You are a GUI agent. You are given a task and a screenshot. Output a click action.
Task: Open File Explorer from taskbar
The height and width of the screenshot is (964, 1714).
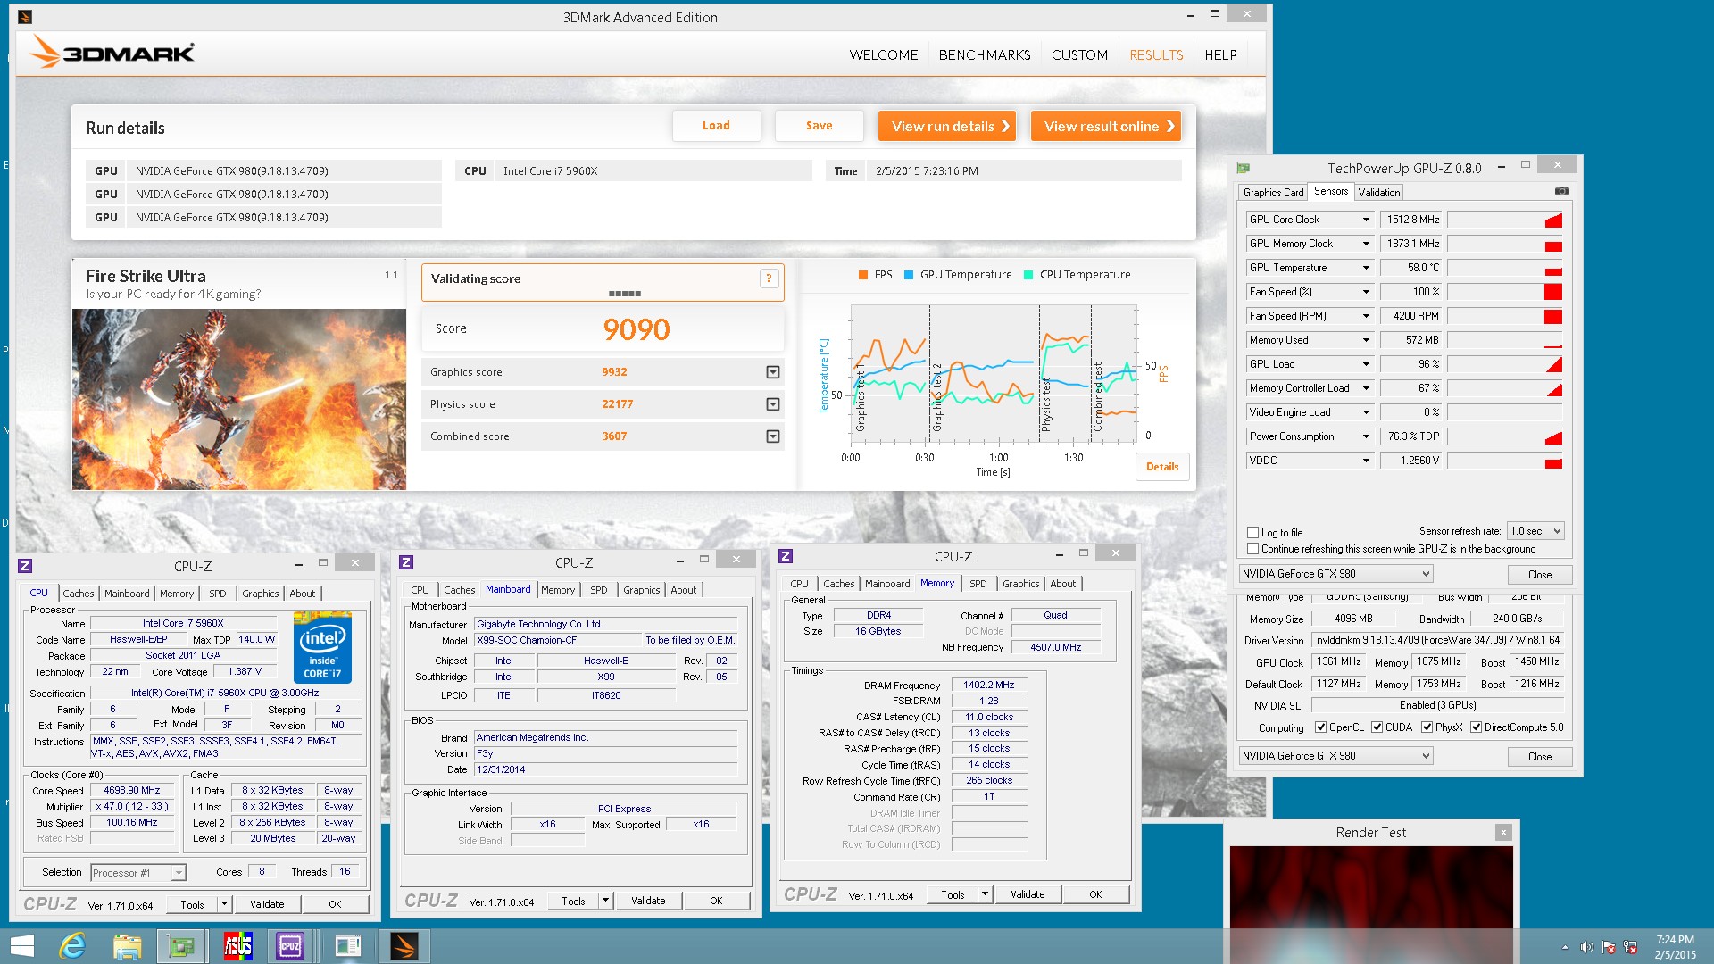point(127,946)
